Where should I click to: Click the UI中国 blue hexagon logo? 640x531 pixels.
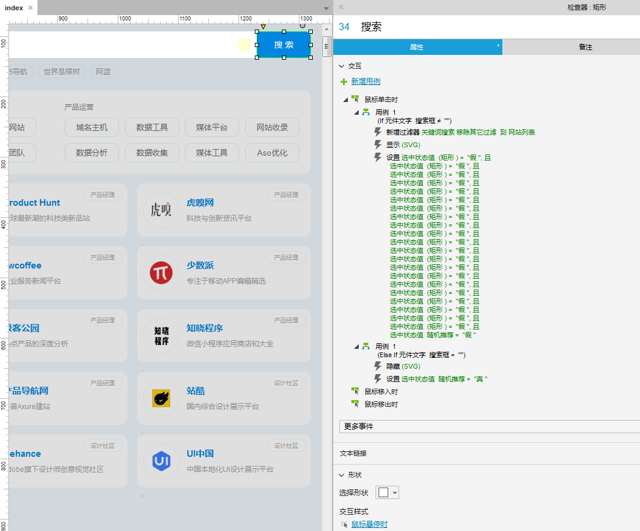[x=161, y=461]
